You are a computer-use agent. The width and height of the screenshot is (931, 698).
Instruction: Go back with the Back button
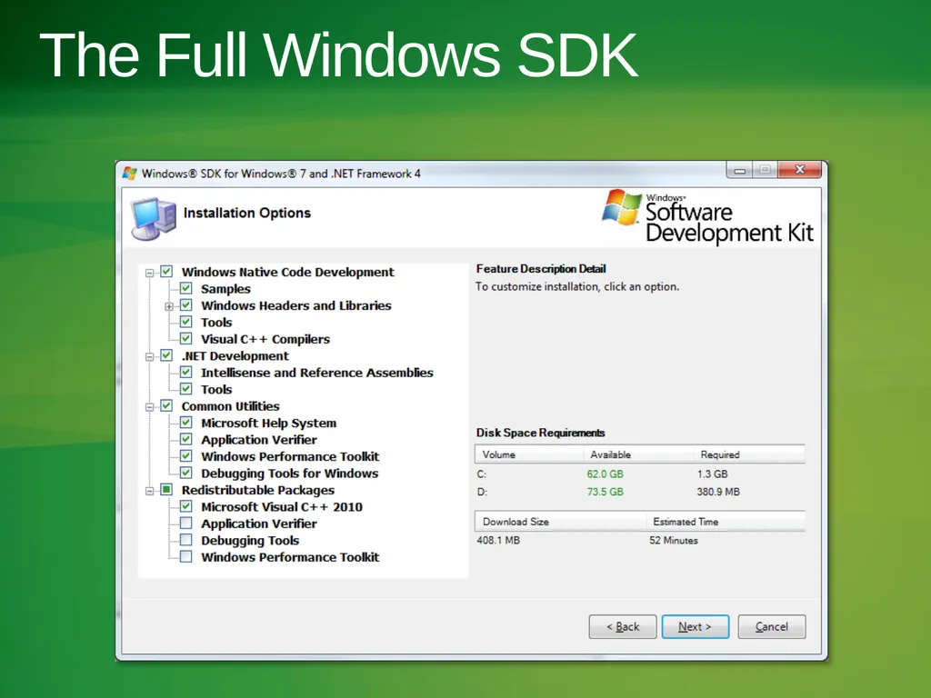(x=623, y=627)
